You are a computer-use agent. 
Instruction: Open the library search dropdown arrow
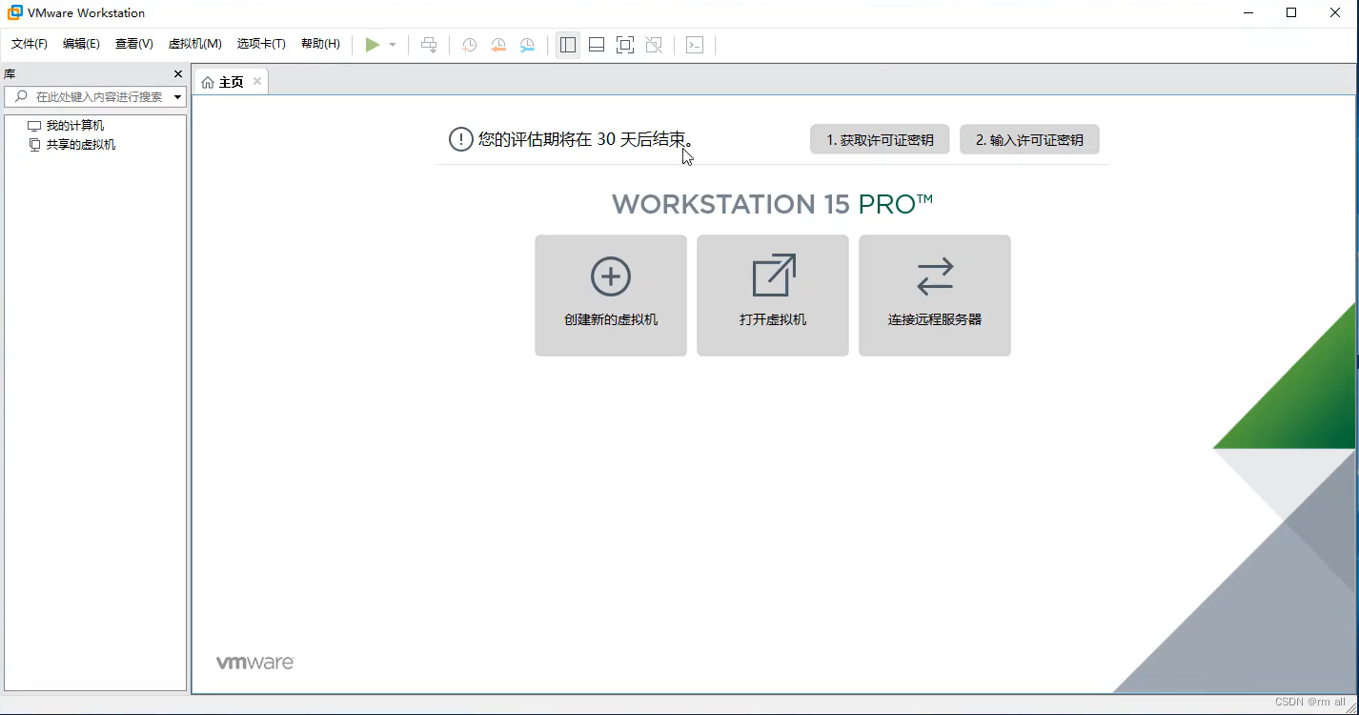178,96
